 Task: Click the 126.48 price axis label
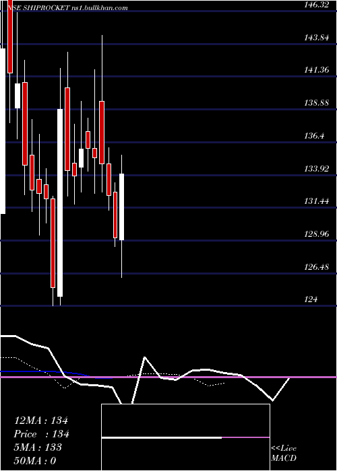coord(317,266)
